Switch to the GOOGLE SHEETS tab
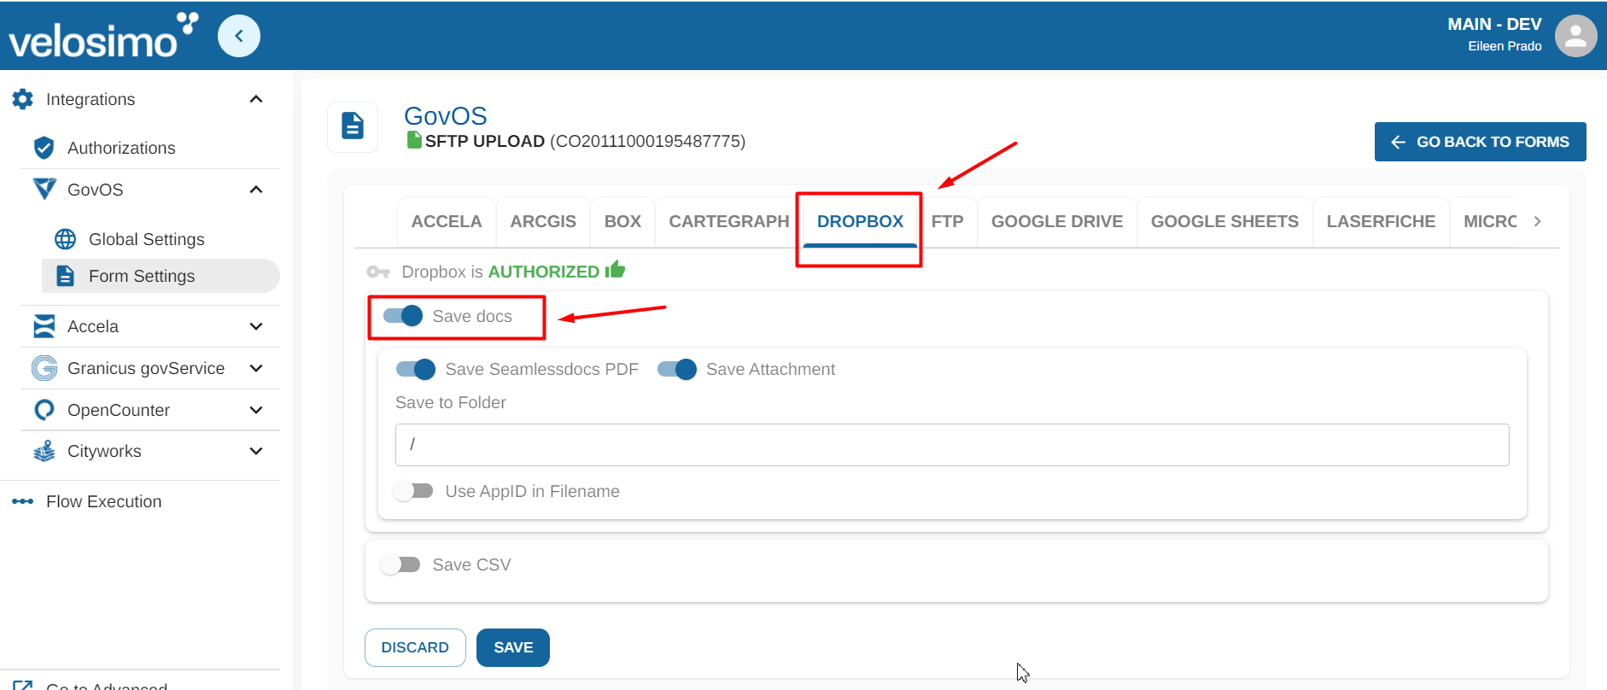This screenshot has height=690, width=1607. [1224, 221]
